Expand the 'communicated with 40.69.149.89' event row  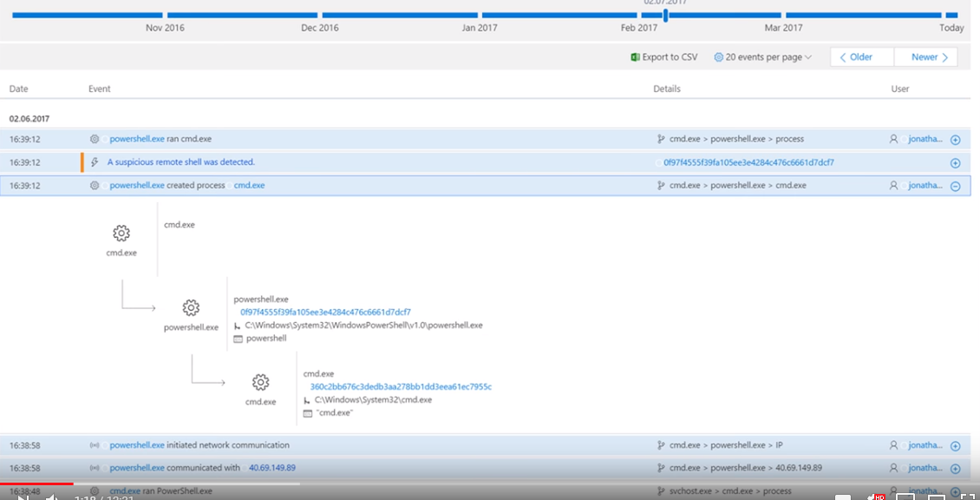[955, 469]
